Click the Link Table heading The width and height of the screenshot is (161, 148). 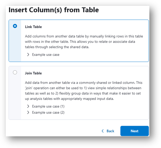(33, 27)
